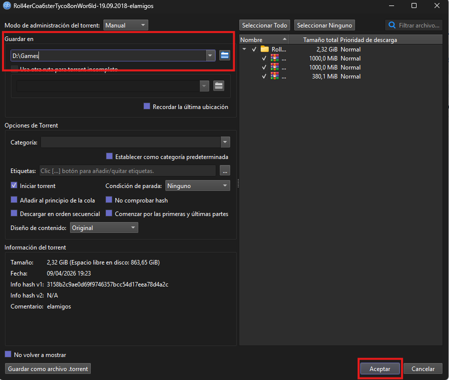
Task: Open the tags "..." button next to Etiquetas
Action: pos(225,170)
